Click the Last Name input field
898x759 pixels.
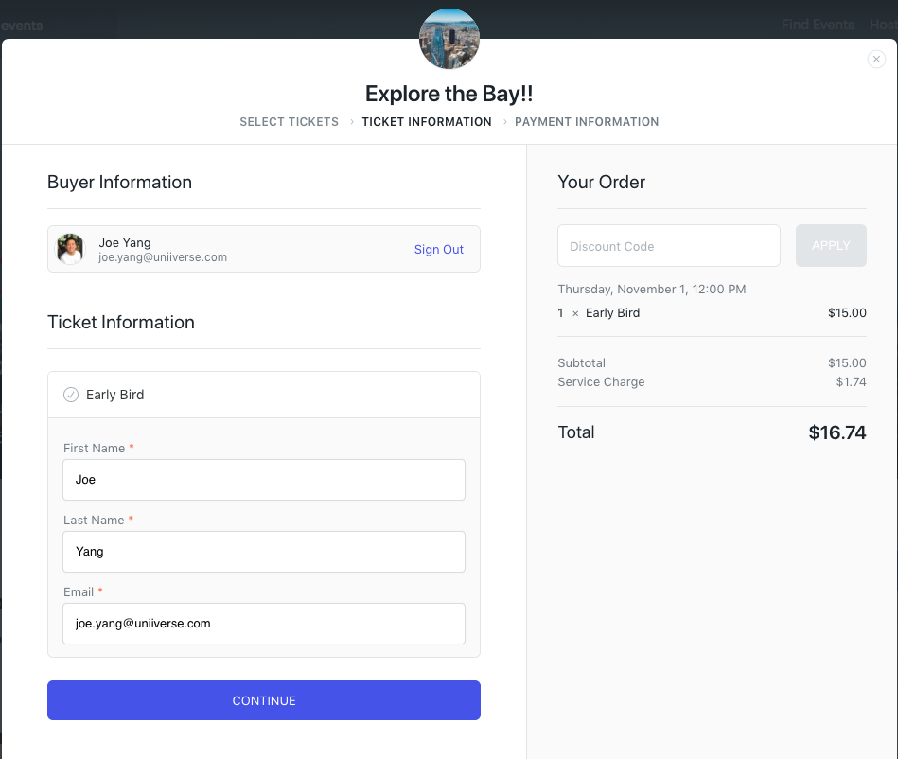coord(264,552)
